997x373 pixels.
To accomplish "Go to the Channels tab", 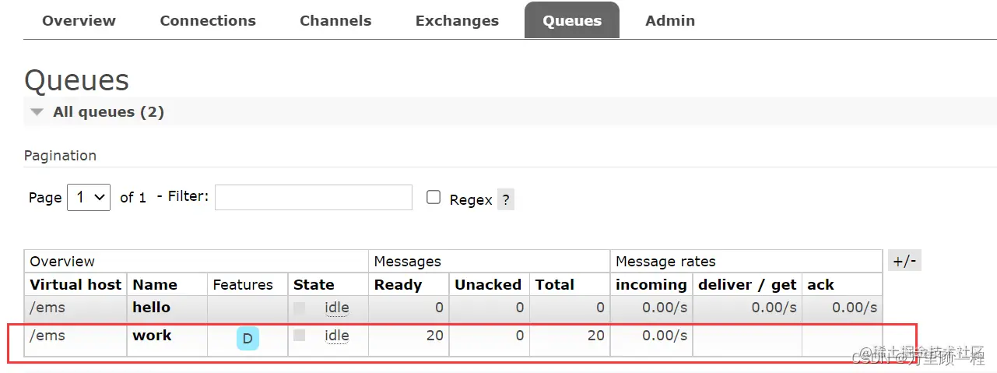I will tap(335, 21).
